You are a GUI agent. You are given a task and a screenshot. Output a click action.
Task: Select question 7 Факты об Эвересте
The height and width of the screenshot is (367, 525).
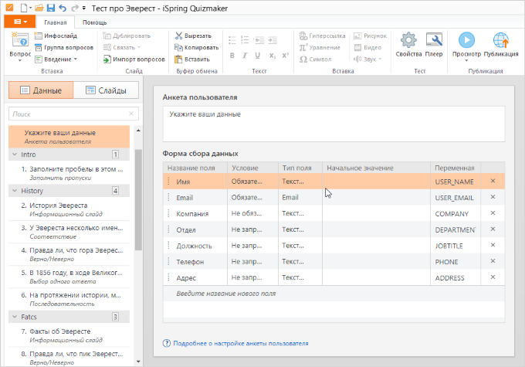pyautogui.click(x=69, y=335)
